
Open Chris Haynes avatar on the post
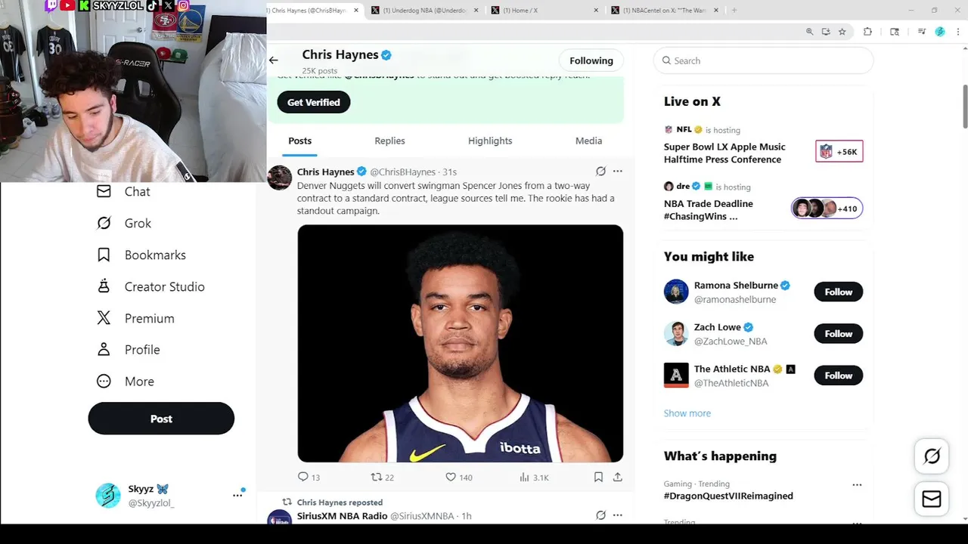tap(280, 178)
